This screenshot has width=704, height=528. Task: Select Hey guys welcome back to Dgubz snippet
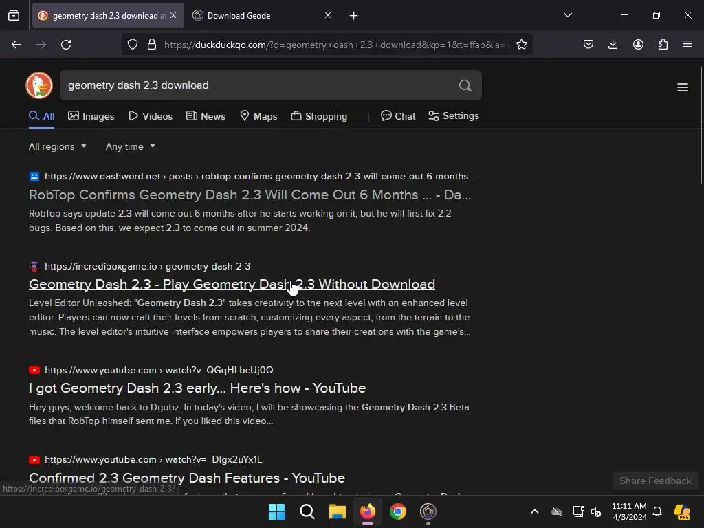click(249, 414)
